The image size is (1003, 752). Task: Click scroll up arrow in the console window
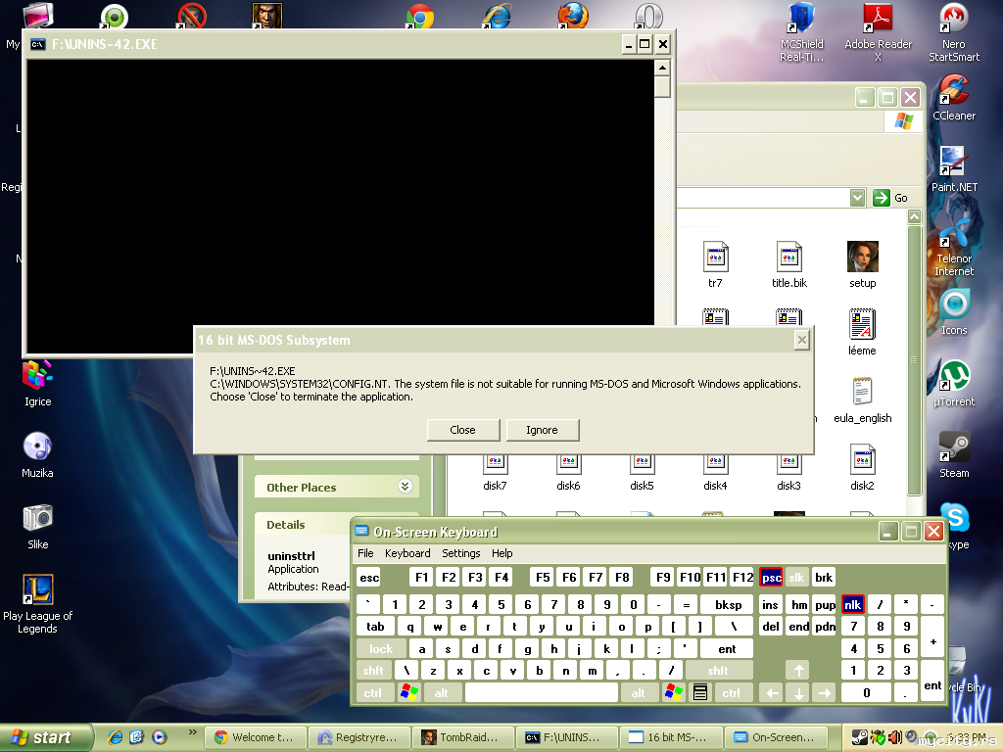663,68
